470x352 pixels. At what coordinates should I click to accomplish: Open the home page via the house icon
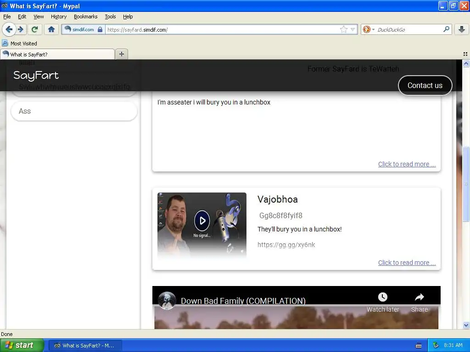click(x=51, y=29)
